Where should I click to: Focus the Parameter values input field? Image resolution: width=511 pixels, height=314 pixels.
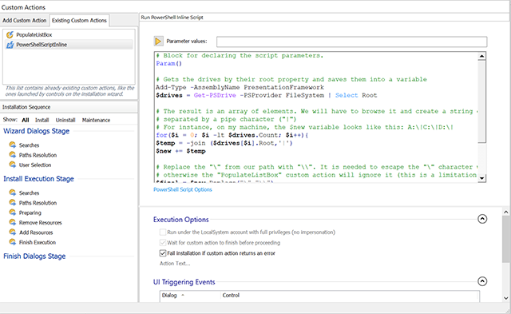click(x=351, y=42)
